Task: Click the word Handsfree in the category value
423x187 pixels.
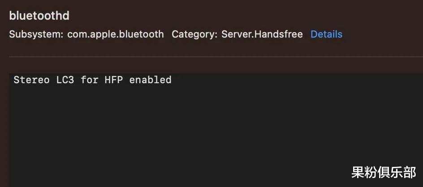Action: (x=278, y=34)
